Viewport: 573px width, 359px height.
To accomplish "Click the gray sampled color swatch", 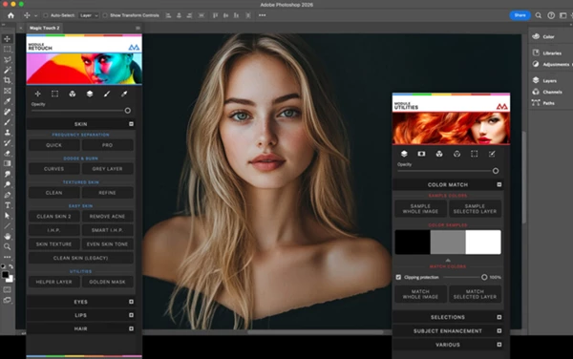I will coord(448,243).
